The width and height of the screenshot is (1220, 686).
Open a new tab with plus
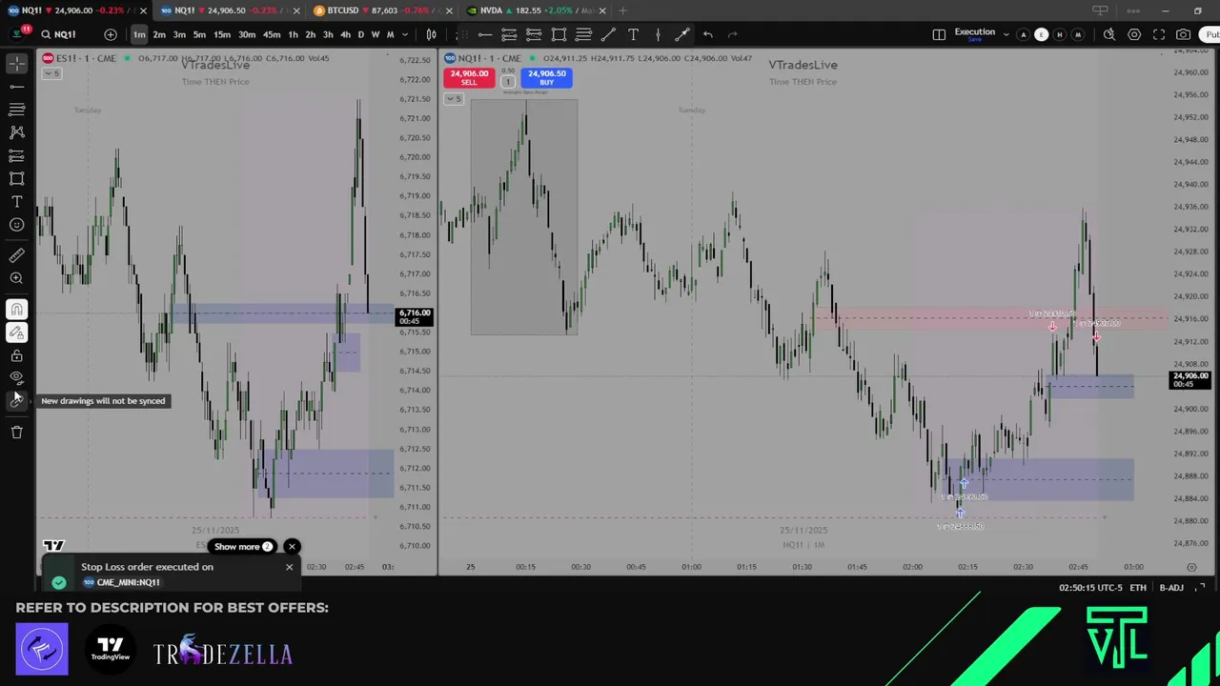tap(623, 10)
